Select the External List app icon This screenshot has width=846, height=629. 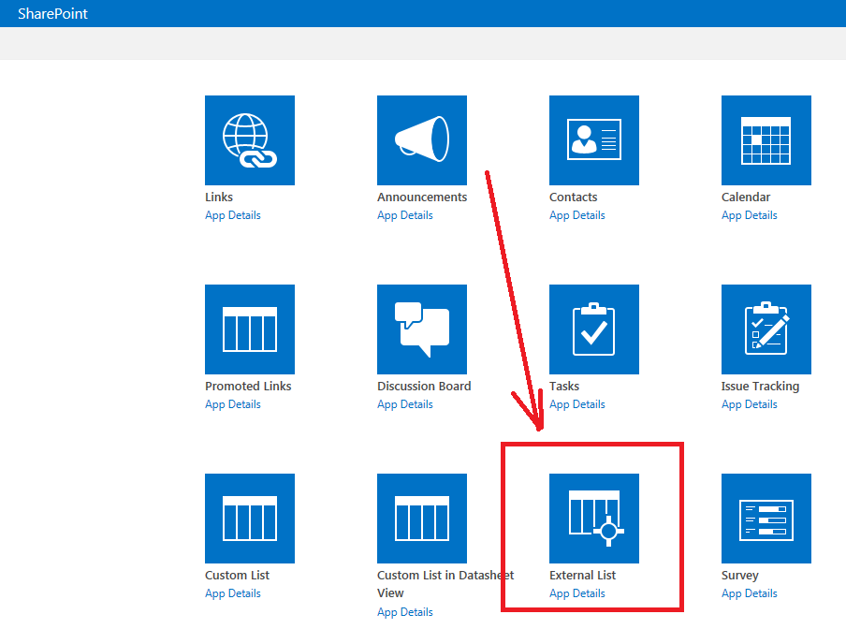pos(593,519)
